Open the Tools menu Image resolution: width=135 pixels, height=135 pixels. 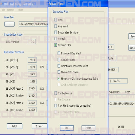3,10
